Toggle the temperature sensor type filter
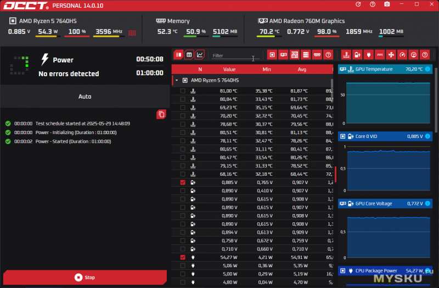This screenshot has width=439, height=288. (x=346, y=55)
